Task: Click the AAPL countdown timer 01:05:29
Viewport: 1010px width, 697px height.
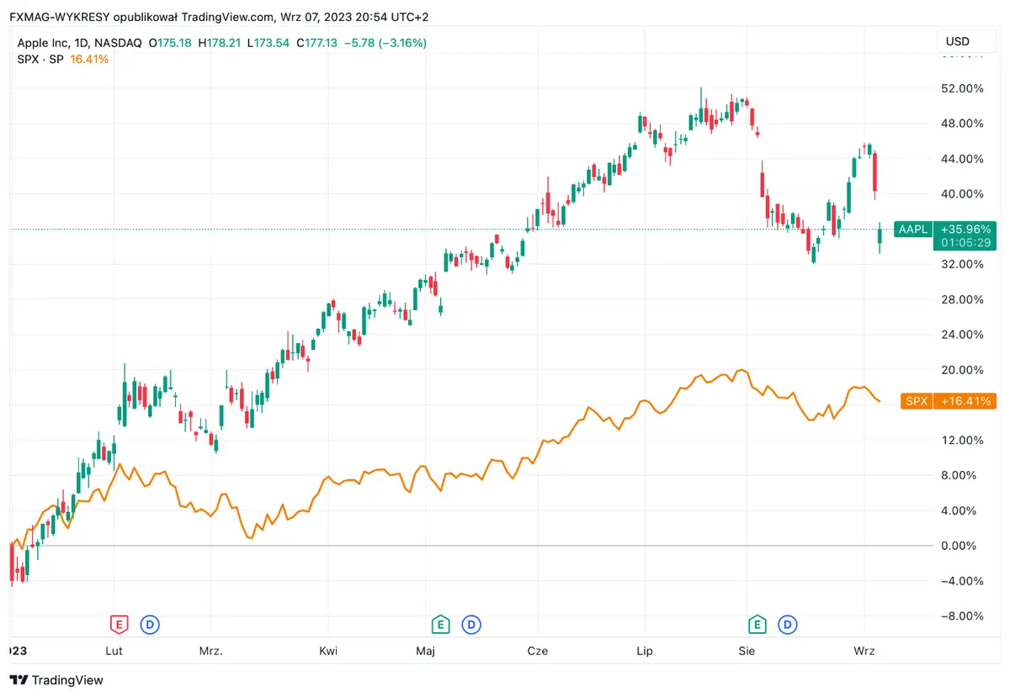Action: coord(965,242)
